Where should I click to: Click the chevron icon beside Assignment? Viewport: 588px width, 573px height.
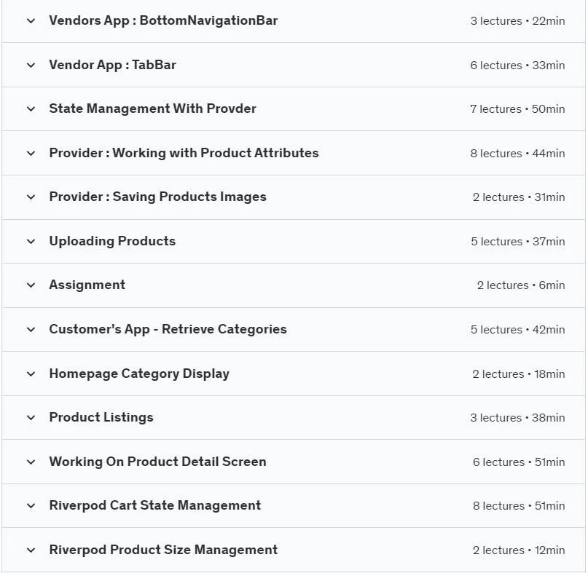[31, 285]
